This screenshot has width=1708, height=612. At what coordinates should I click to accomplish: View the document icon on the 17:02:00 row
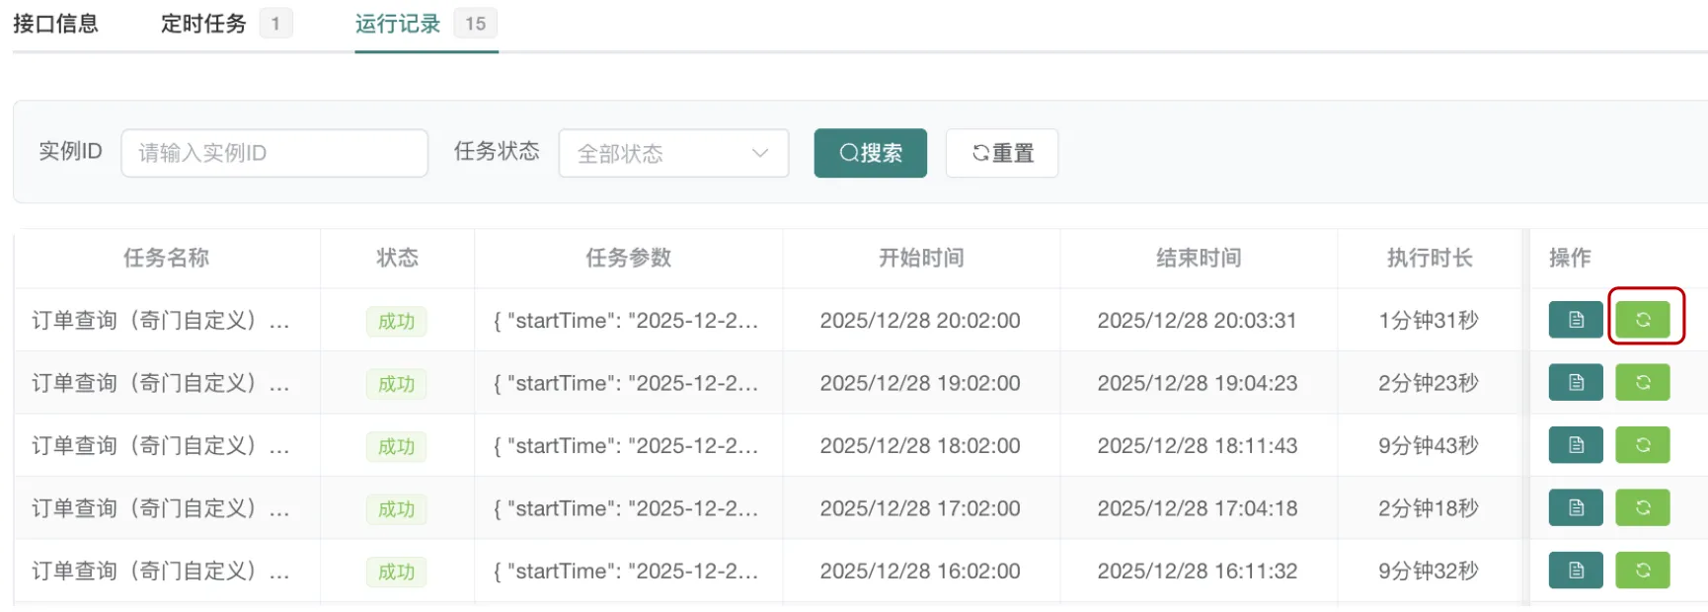pyautogui.click(x=1576, y=508)
